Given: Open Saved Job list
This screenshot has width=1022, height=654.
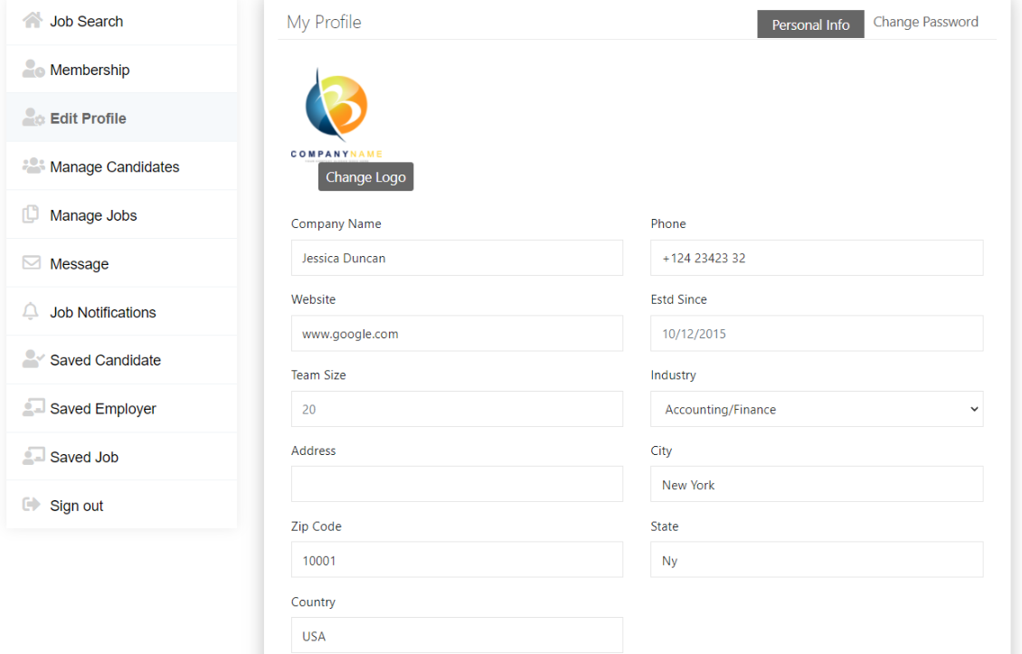Looking at the screenshot, I should click(x=121, y=457).
